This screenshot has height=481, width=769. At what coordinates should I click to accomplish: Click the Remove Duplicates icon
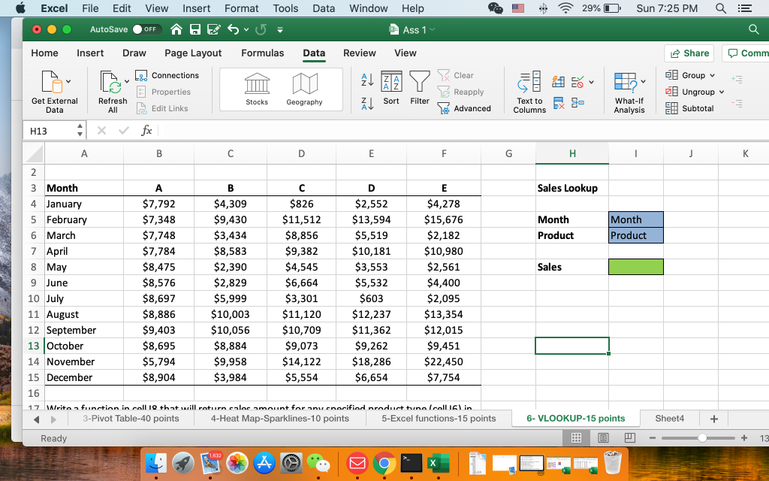(558, 102)
